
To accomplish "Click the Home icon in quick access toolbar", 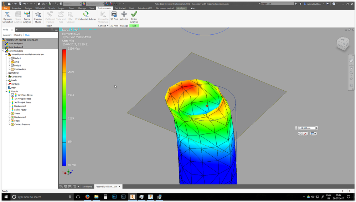I will coord(39,4).
